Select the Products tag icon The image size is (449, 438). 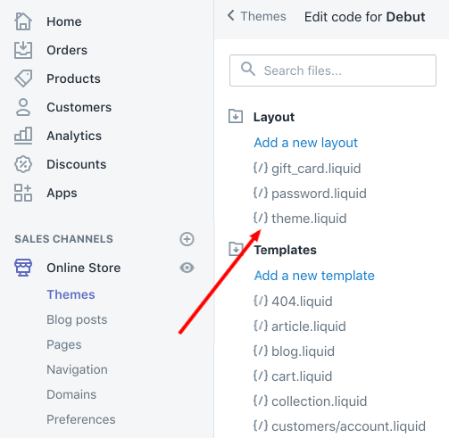point(23,79)
